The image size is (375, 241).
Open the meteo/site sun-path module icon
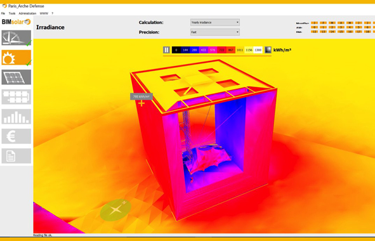coord(16,38)
